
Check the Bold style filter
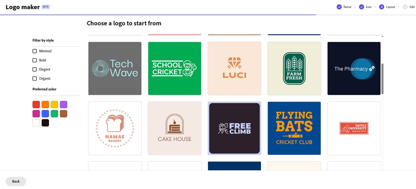pos(35,60)
